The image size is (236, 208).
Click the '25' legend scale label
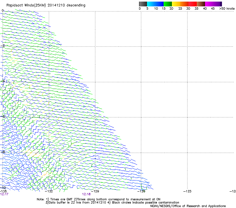(180, 9)
